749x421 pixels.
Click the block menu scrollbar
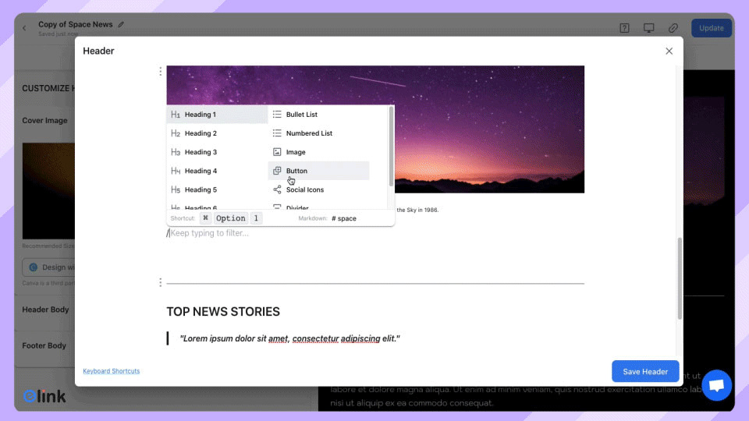(391, 146)
